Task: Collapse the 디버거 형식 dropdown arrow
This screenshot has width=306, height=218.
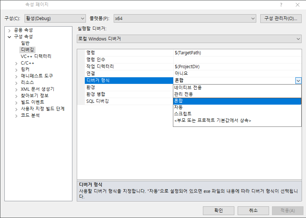Action: click(x=298, y=81)
